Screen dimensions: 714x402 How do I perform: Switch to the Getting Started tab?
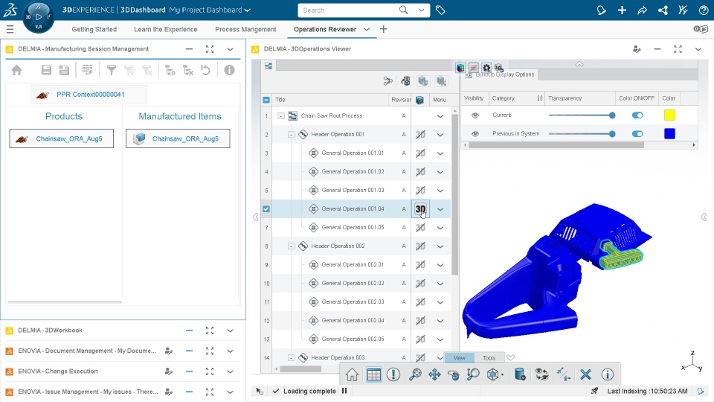(x=94, y=29)
